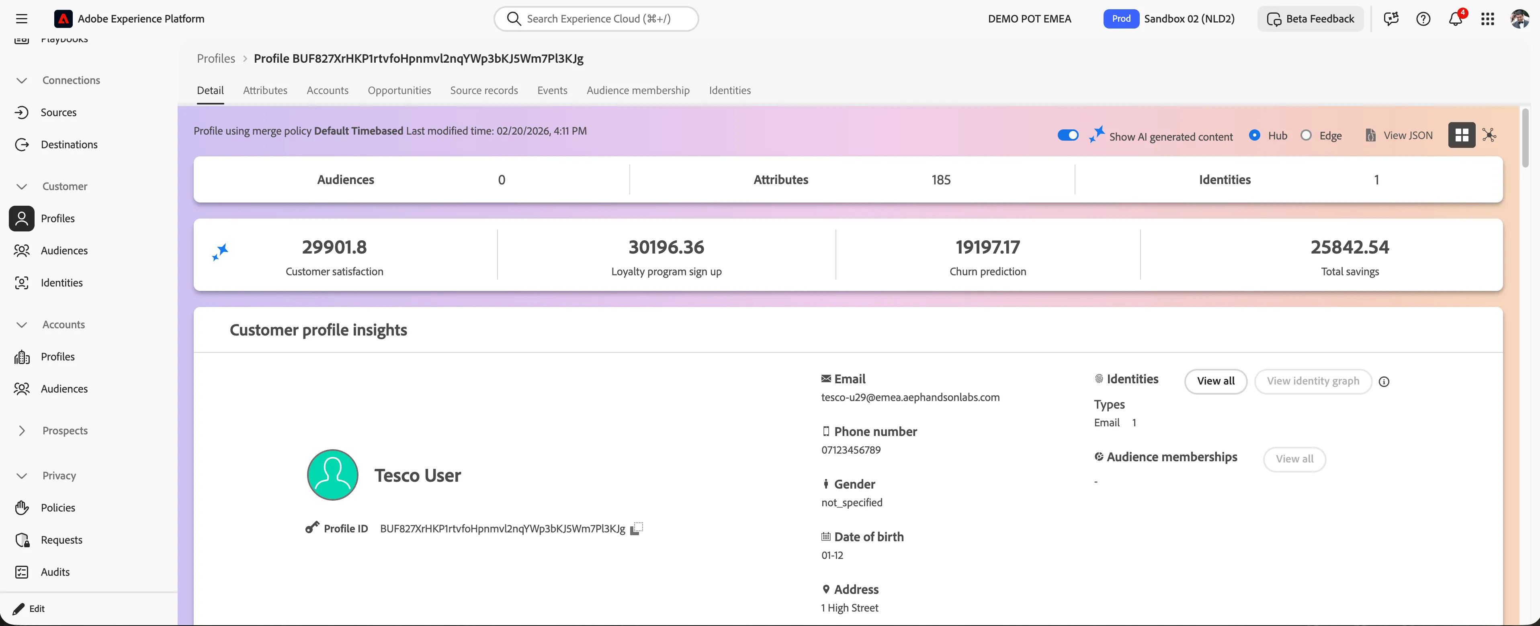Select the Edge radio button
This screenshot has height=626, width=1540.
1306,135
